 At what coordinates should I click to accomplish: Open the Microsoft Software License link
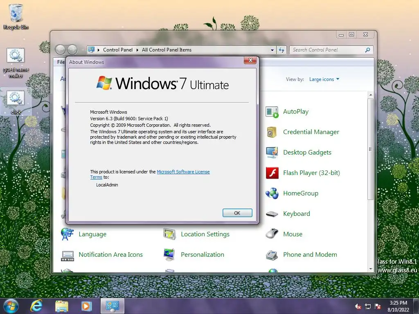click(x=183, y=172)
